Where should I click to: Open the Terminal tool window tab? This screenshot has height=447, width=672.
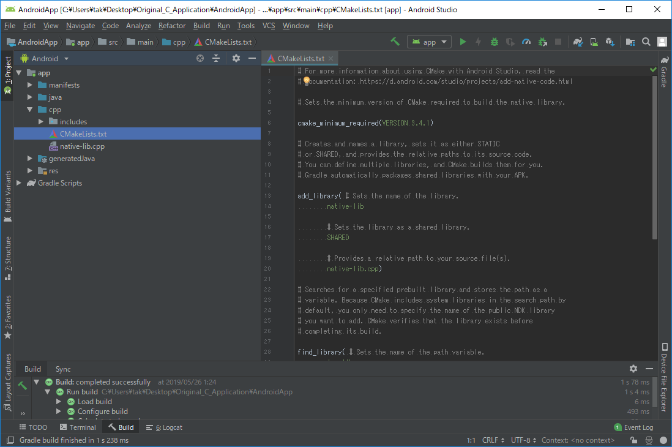pos(78,427)
